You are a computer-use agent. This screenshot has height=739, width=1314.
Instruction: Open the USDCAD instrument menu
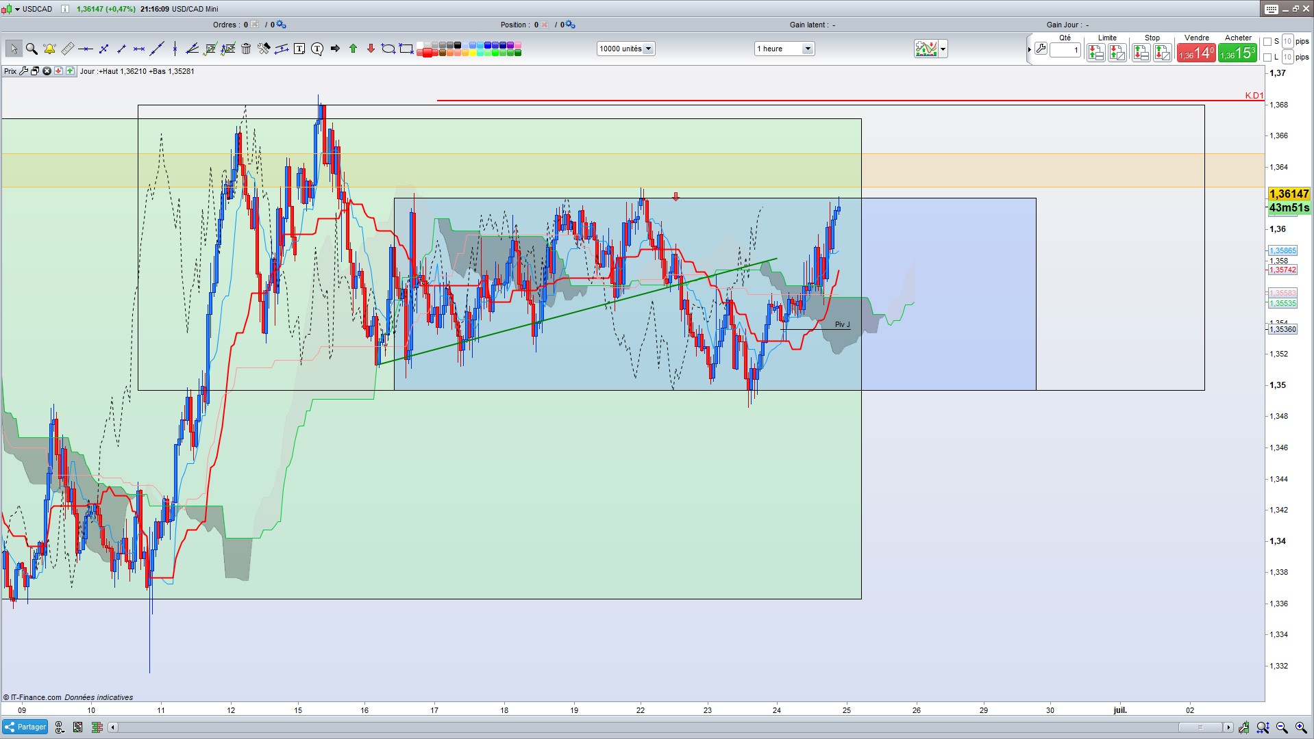click(18, 9)
